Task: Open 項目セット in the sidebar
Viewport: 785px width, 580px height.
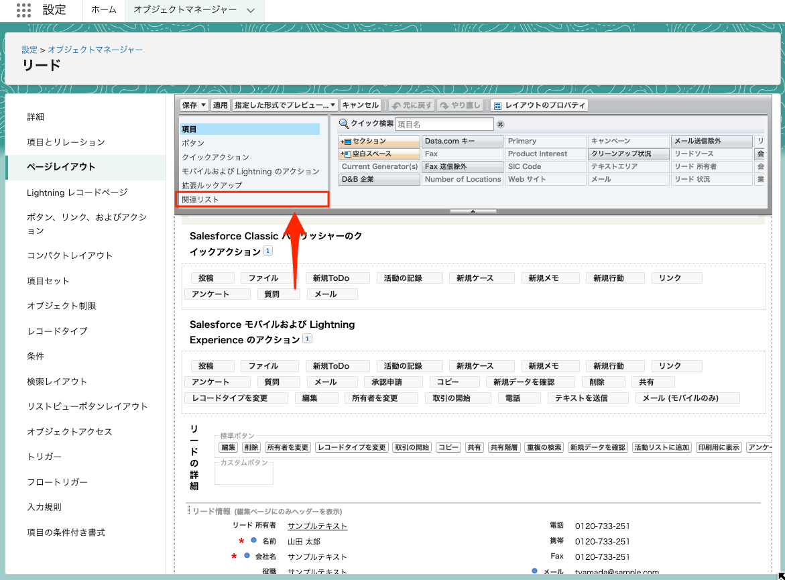Action: pyautogui.click(x=48, y=281)
